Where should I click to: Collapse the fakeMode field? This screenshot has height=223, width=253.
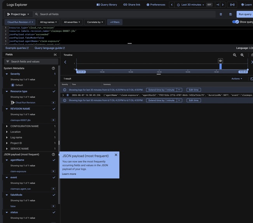[x=7, y=195]
